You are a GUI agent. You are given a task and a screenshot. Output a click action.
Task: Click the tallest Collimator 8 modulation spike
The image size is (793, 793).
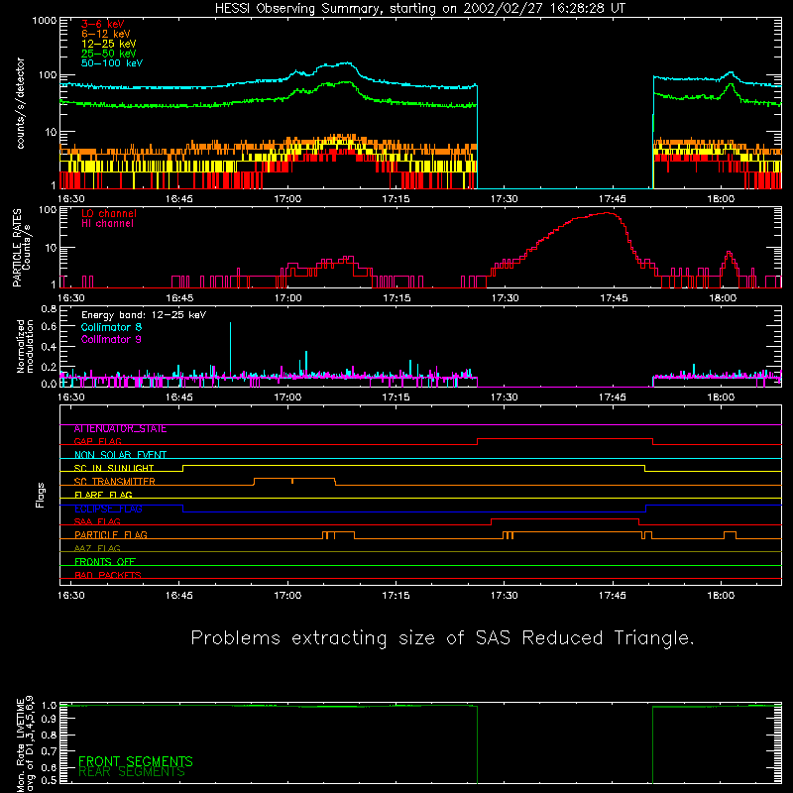[x=231, y=349]
